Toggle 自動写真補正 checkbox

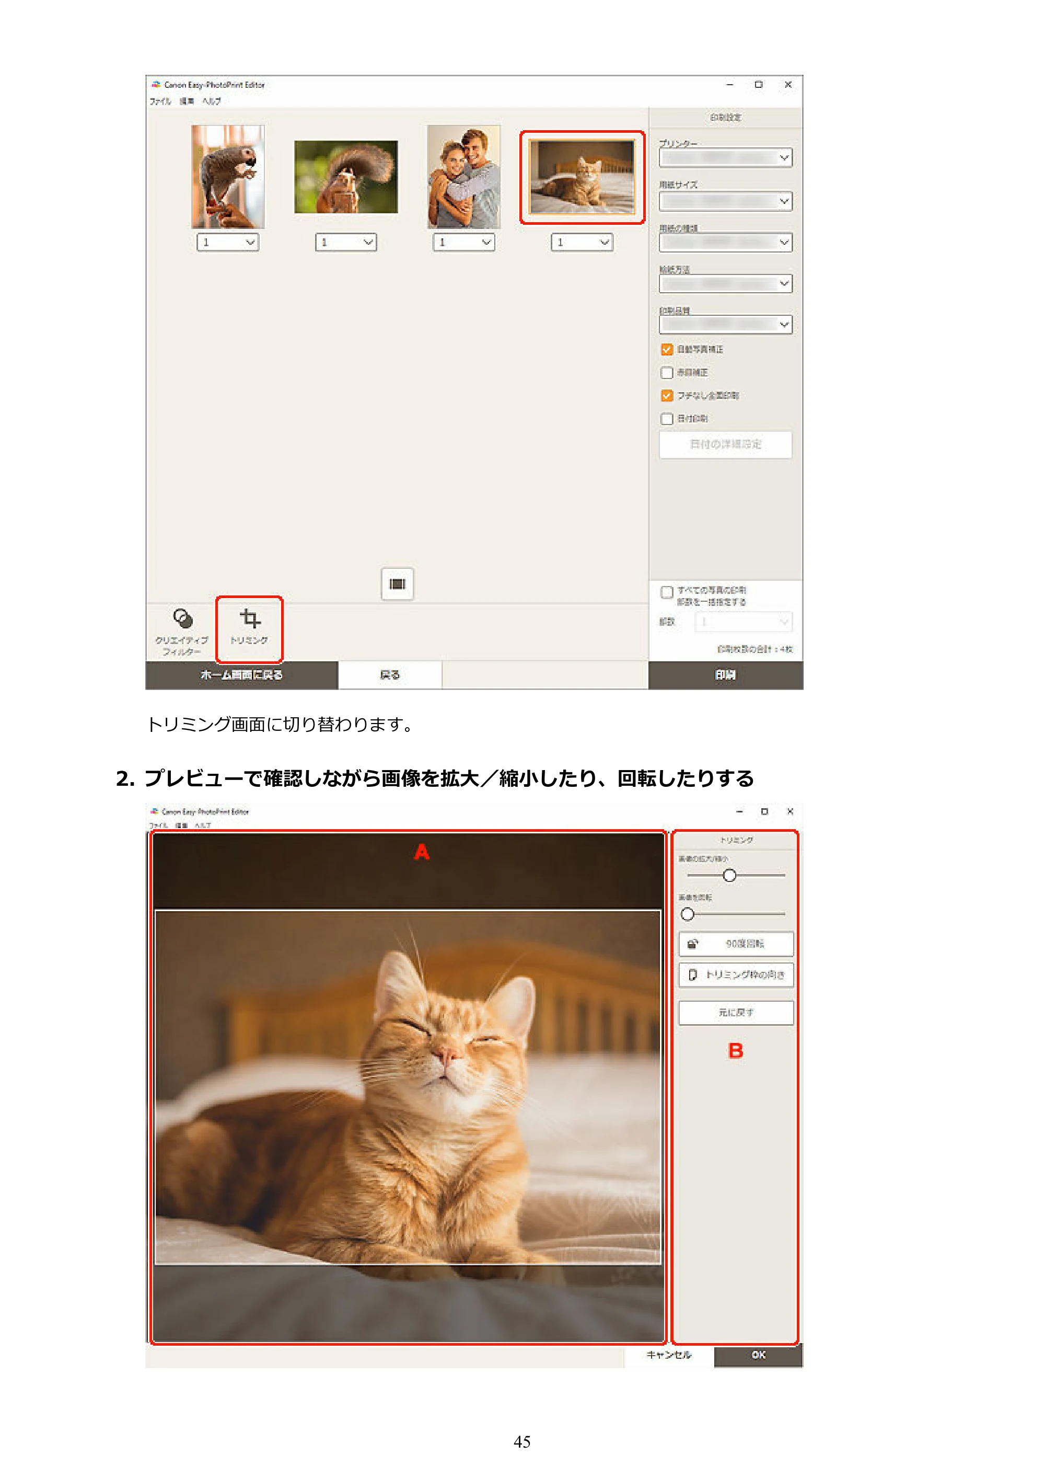667,349
